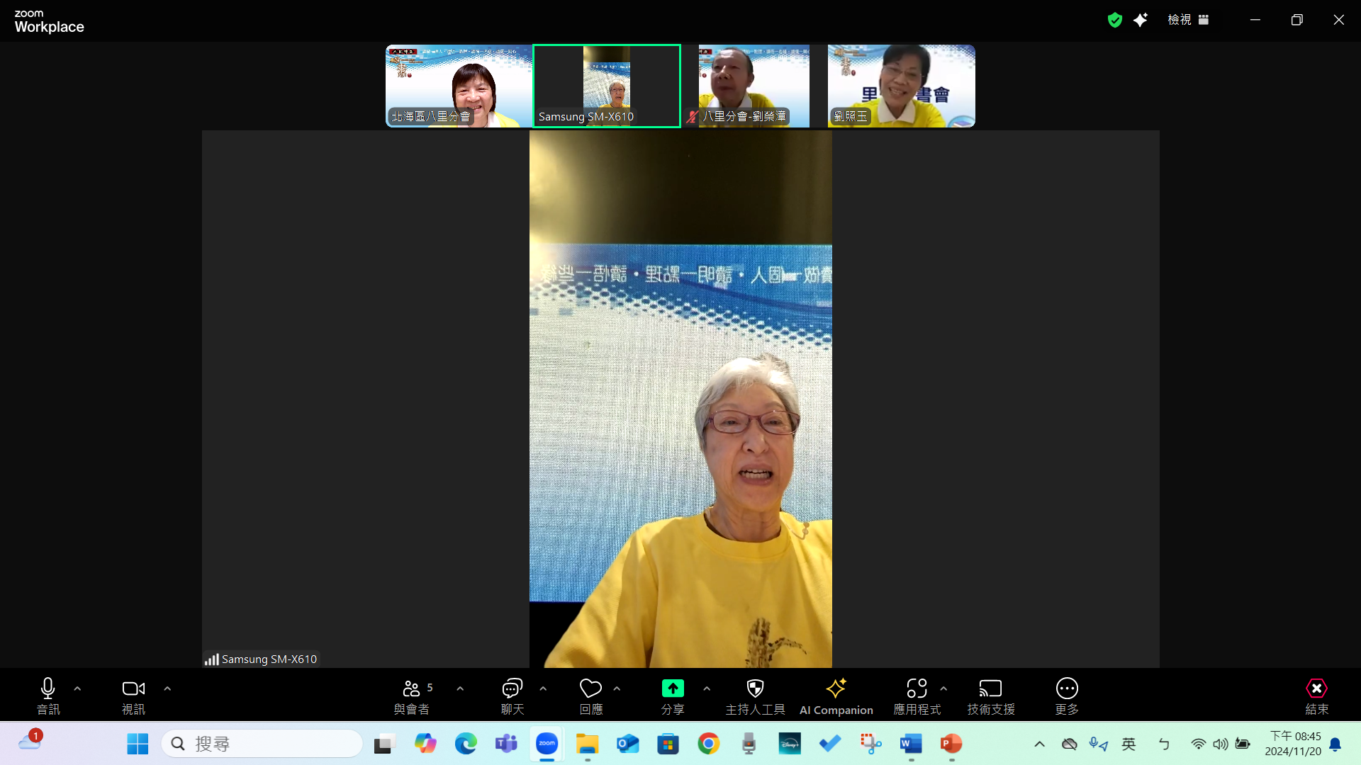Toggle the microphone audio mute
The width and height of the screenshot is (1361, 765).
pos(47,696)
